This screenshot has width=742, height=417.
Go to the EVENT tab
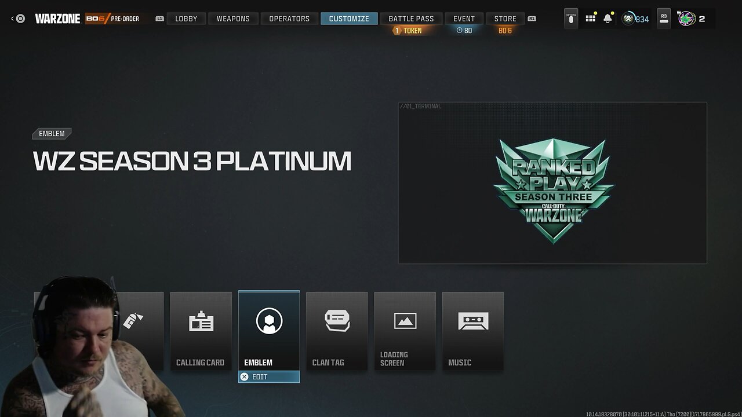(x=464, y=19)
